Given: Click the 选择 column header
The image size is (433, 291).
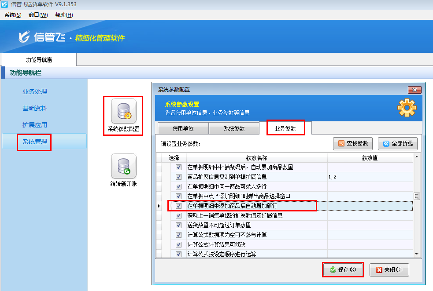Looking at the screenshot, I should pyautogui.click(x=174, y=158).
